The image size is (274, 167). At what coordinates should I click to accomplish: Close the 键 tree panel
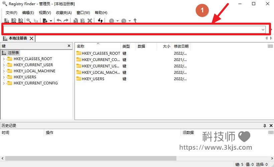tap(69, 46)
